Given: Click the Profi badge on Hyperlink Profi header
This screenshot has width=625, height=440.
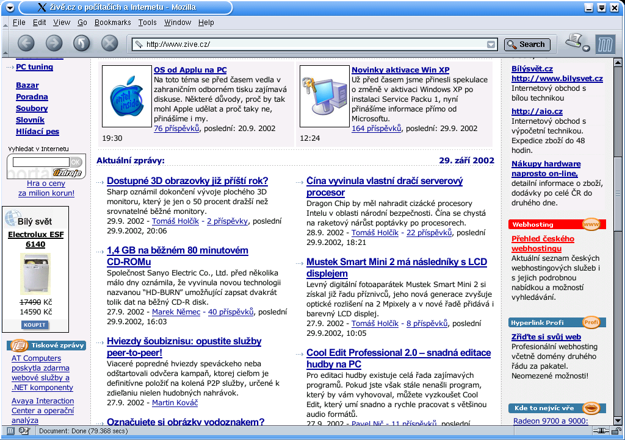Looking at the screenshot, I should point(591,322).
